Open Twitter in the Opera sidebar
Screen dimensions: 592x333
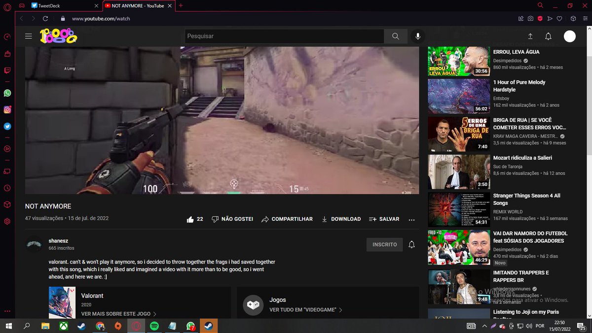point(7,126)
